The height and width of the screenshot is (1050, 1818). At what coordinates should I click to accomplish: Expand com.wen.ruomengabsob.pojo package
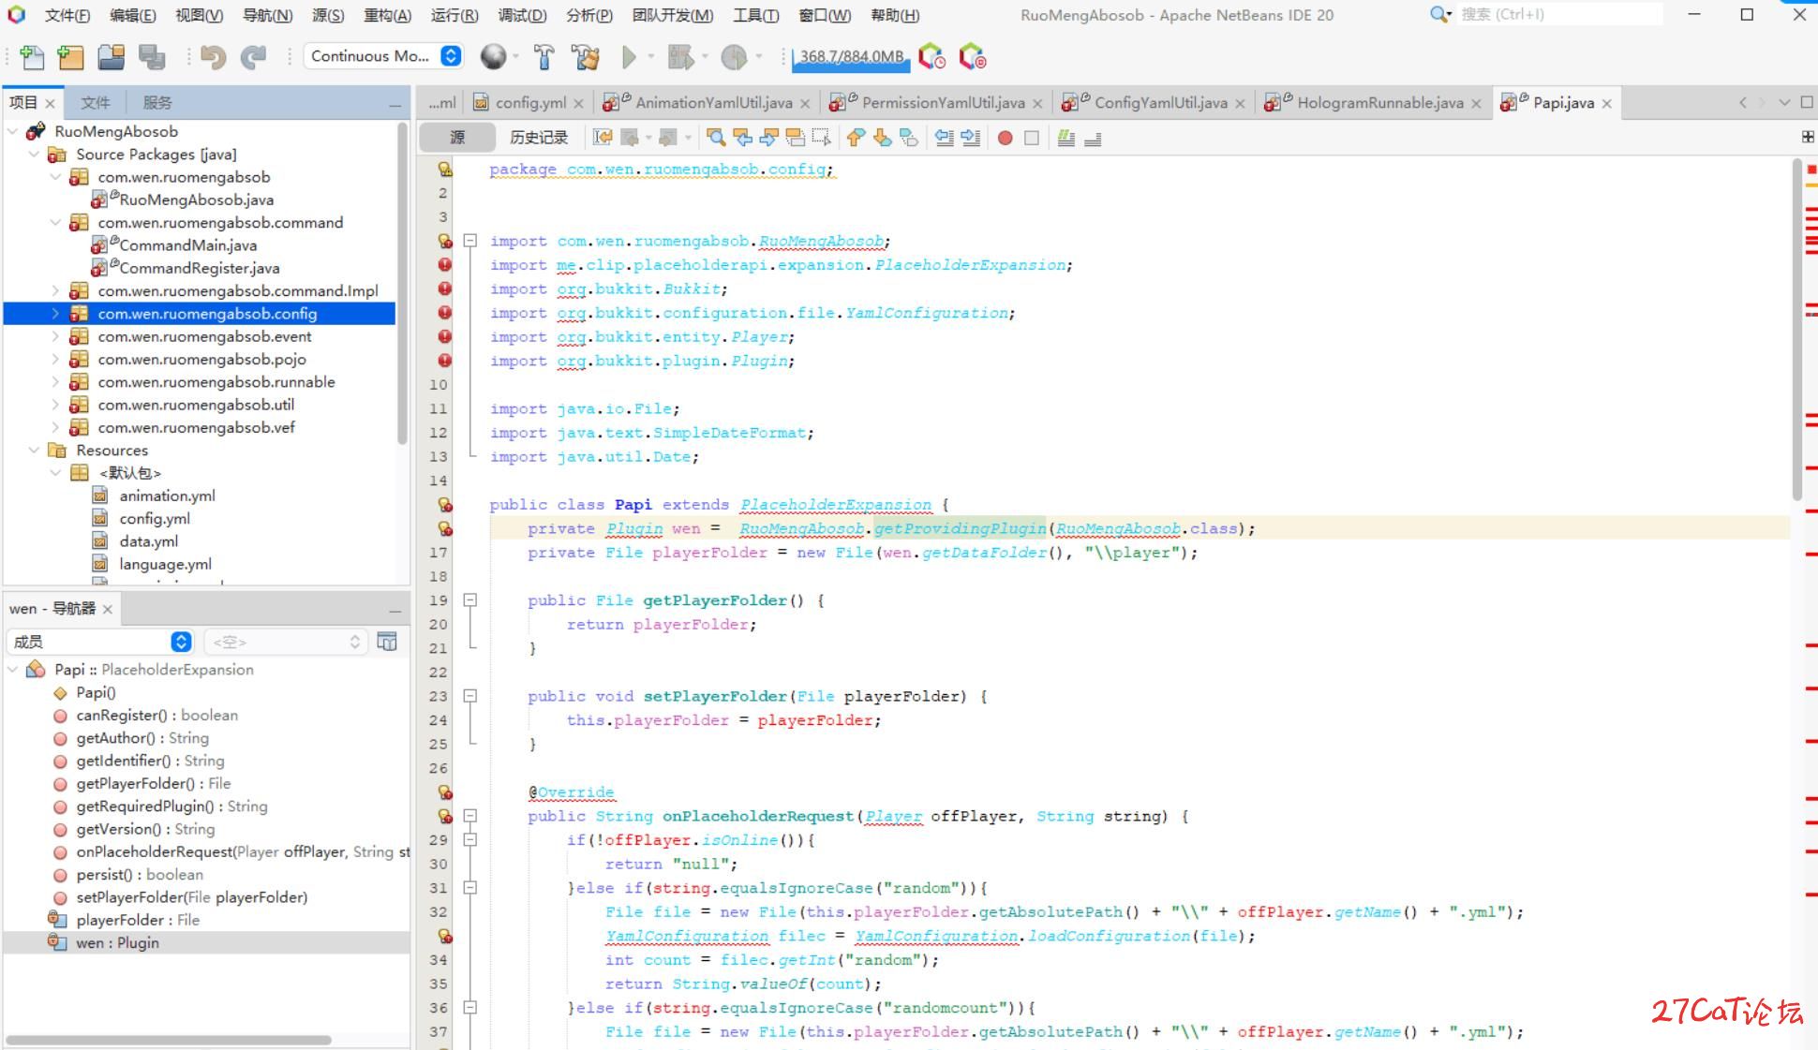pyautogui.click(x=55, y=359)
